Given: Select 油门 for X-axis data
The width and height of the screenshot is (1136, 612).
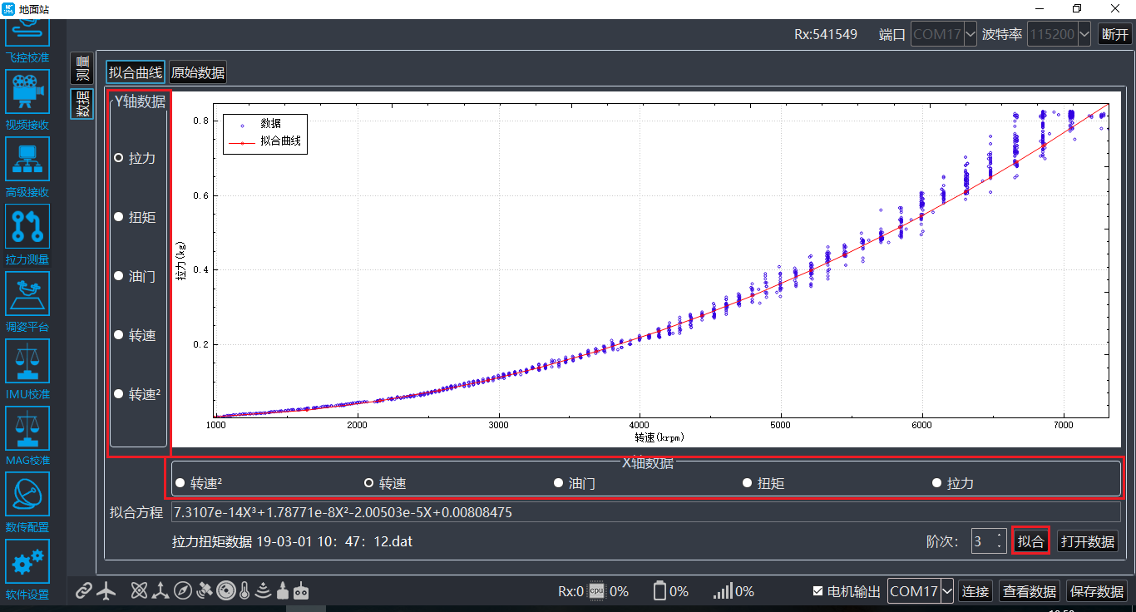Looking at the screenshot, I should point(575,483).
